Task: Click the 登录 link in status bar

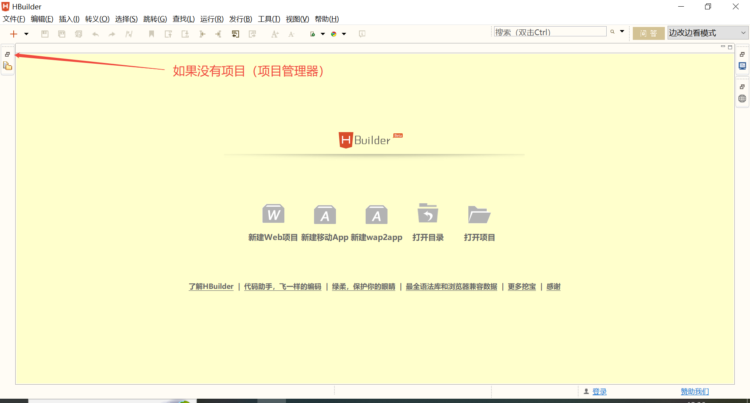Action: [600, 392]
